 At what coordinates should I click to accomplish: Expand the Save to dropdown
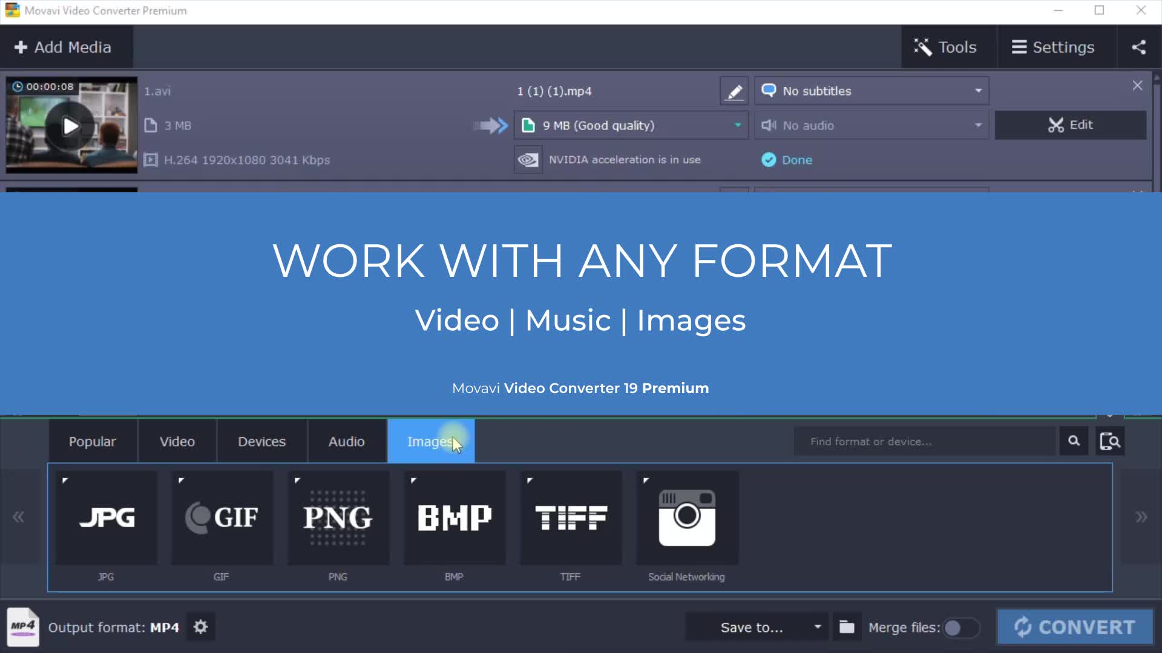[818, 627]
